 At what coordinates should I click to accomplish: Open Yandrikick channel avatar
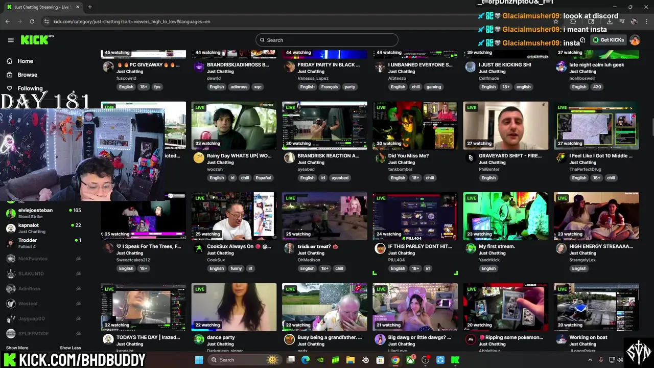point(471,248)
